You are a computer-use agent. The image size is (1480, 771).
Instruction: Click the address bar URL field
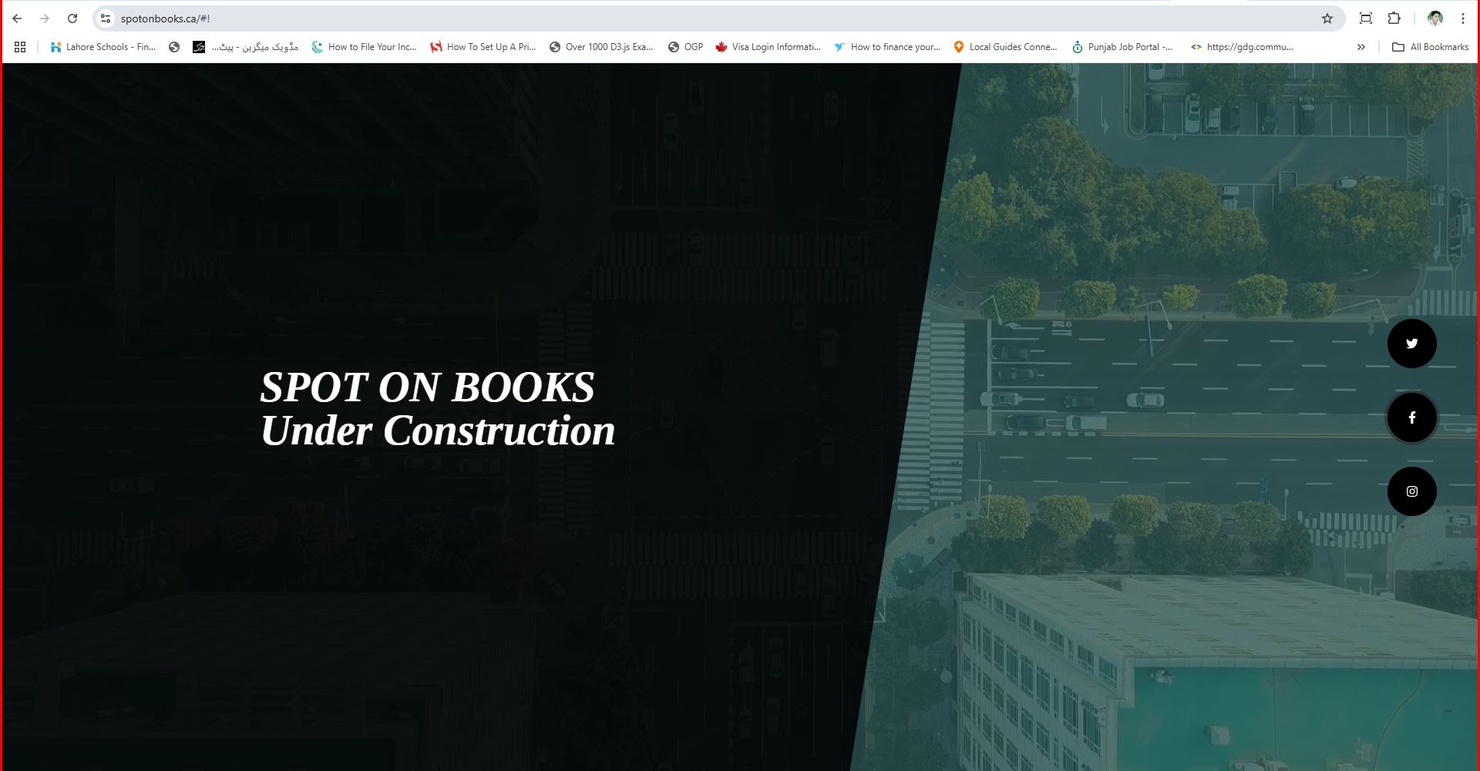pos(717,18)
